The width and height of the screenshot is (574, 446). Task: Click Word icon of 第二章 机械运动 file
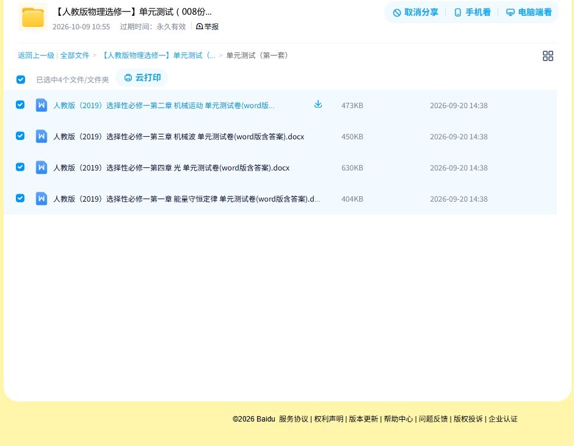[42, 105]
